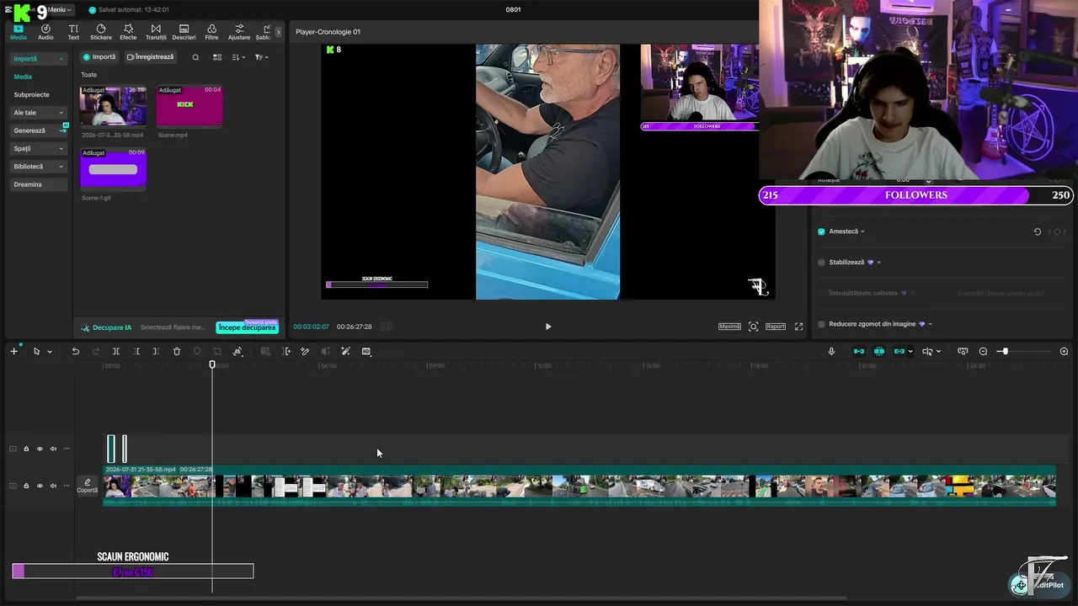Expand the Stabilizează options arrow

(x=878, y=263)
